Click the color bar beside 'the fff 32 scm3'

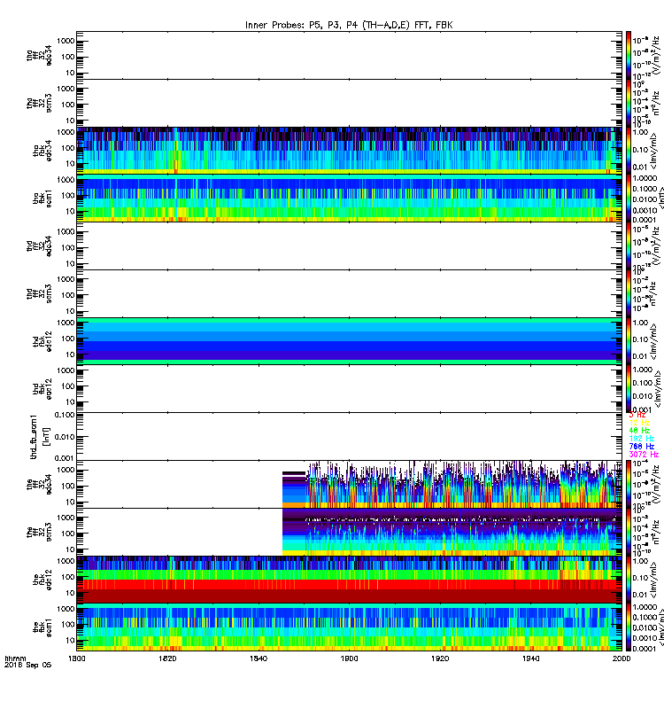pos(629,533)
